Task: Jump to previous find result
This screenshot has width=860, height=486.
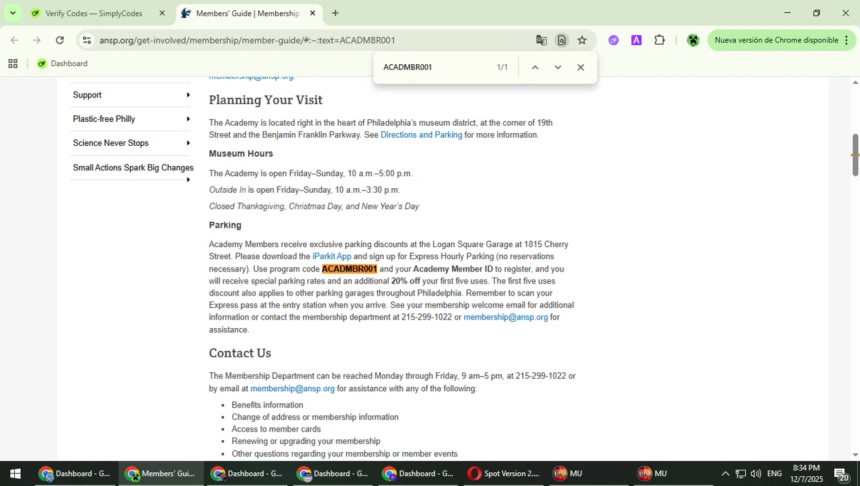Action: [535, 67]
